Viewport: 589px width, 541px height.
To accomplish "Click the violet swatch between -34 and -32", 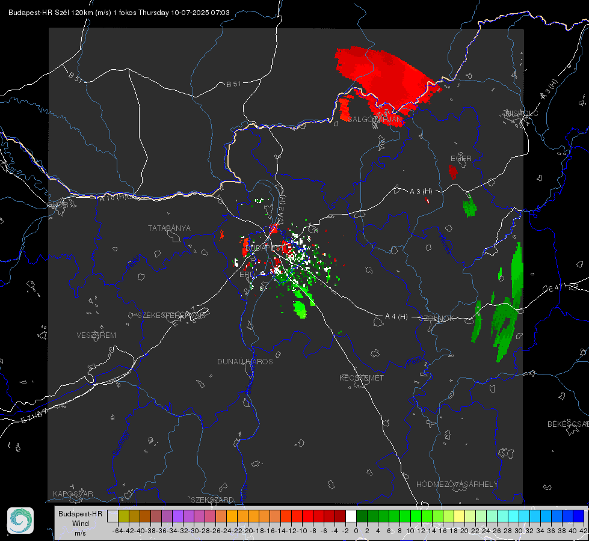I will coord(177,516).
